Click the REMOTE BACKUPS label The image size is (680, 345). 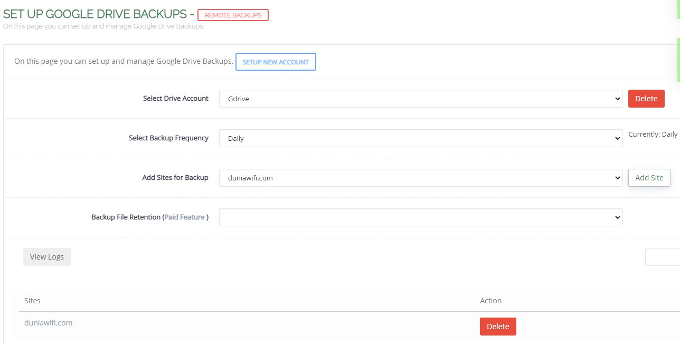pyautogui.click(x=233, y=15)
